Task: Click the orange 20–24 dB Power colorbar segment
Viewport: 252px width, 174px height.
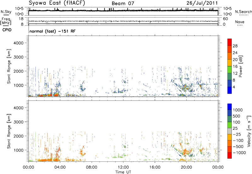Action: coord(230,56)
